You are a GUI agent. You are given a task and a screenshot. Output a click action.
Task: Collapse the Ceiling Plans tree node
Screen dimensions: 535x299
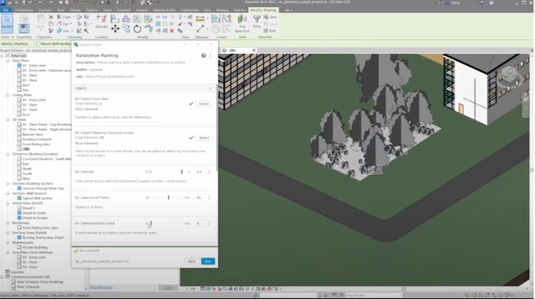pos(8,95)
